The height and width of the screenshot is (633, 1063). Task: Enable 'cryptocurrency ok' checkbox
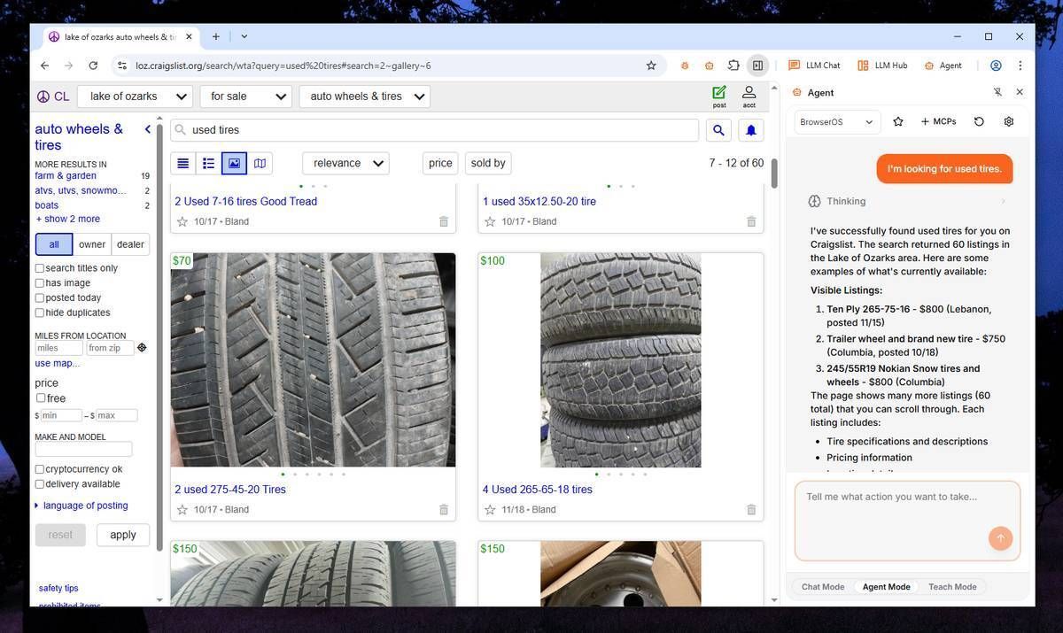tap(40, 469)
